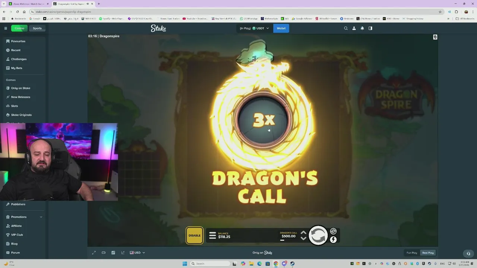Open Chrome's three-dot menu
The height and width of the screenshot is (268, 477).
click(x=473, y=12)
